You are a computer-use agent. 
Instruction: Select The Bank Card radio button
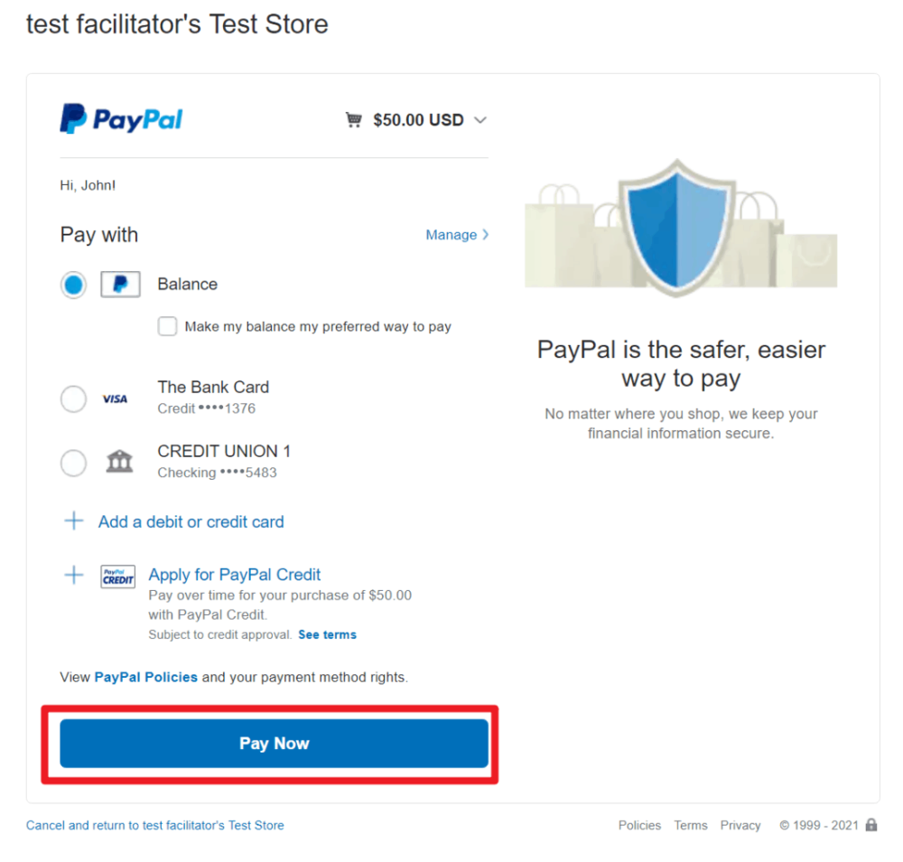[x=74, y=398]
